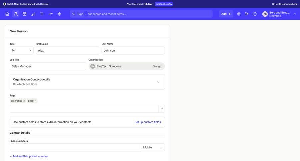The width and height of the screenshot is (300, 161).
Task: Open the phone type Mobile dropdown
Action: (153, 147)
